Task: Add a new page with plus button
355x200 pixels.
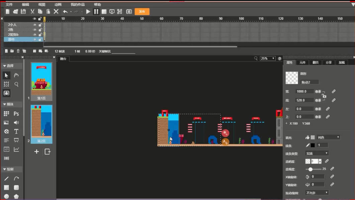Action: point(36,151)
